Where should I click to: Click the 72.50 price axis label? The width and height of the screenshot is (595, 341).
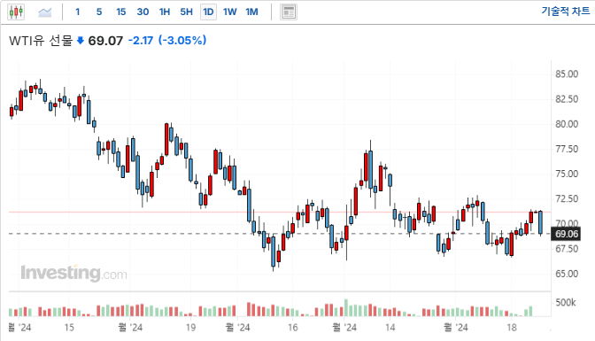tap(567, 198)
